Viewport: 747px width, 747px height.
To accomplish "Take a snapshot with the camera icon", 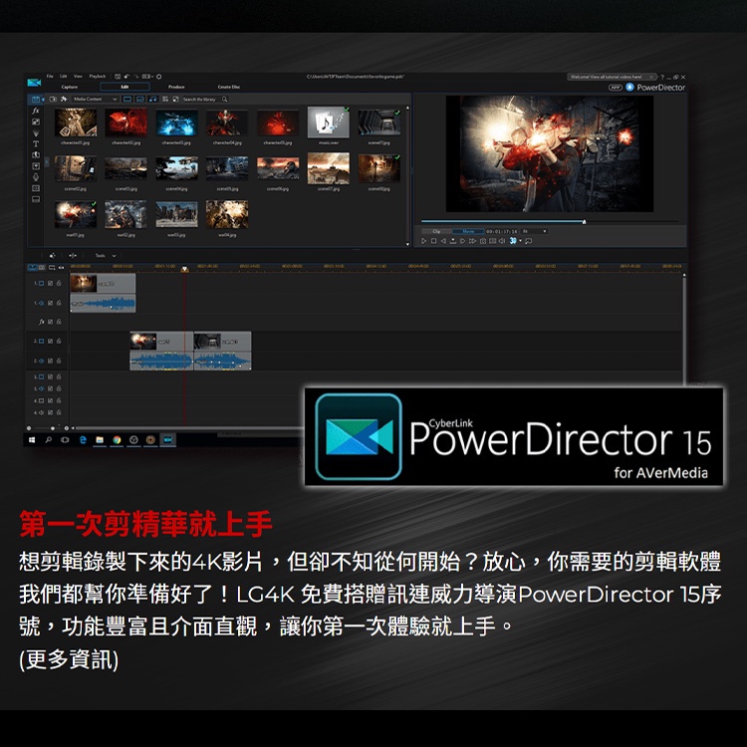I will [484, 240].
